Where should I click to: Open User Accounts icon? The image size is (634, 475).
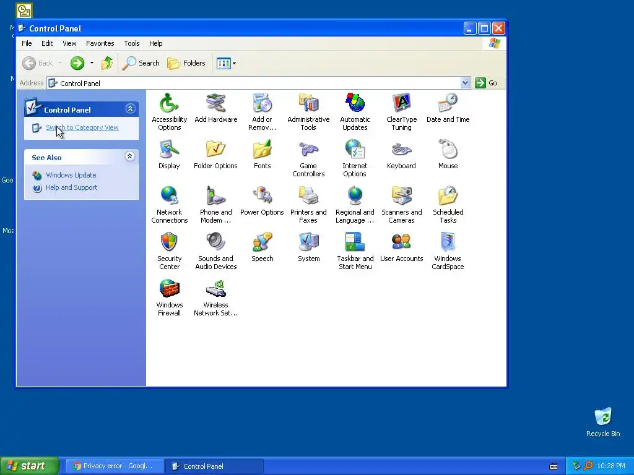pyautogui.click(x=401, y=242)
